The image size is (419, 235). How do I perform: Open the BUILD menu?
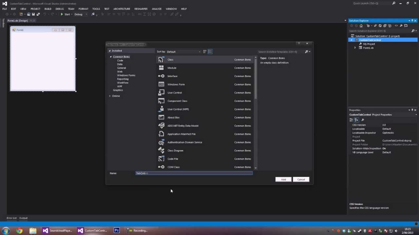click(x=48, y=9)
